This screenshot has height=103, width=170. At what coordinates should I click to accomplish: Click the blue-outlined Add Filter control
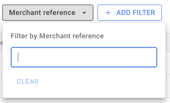[130, 13]
